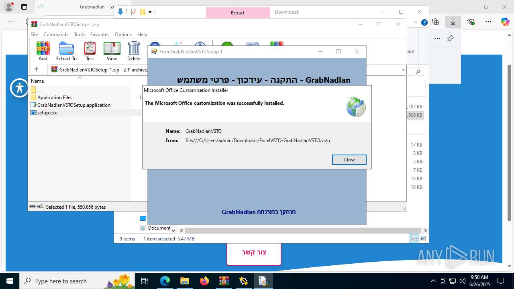Open the File menu in WinRAR
514x289 pixels.
(x=34, y=35)
